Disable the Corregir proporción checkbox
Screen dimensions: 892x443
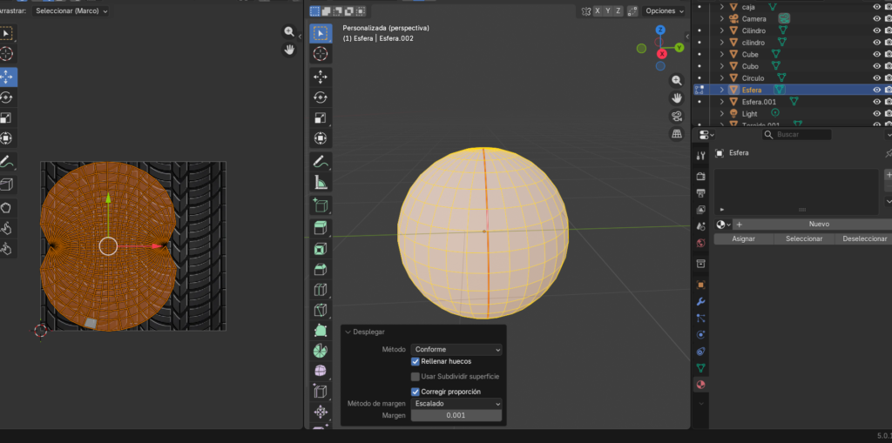(x=416, y=392)
